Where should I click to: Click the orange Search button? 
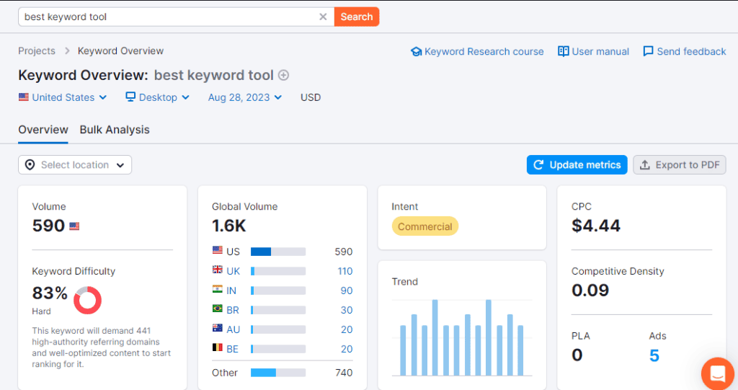click(357, 17)
